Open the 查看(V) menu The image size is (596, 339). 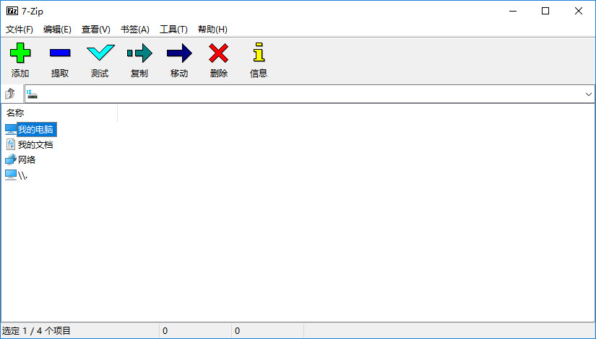tap(96, 30)
